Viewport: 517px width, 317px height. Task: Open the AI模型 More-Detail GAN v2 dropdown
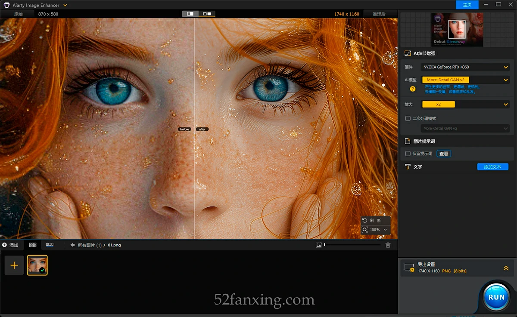coord(465,80)
